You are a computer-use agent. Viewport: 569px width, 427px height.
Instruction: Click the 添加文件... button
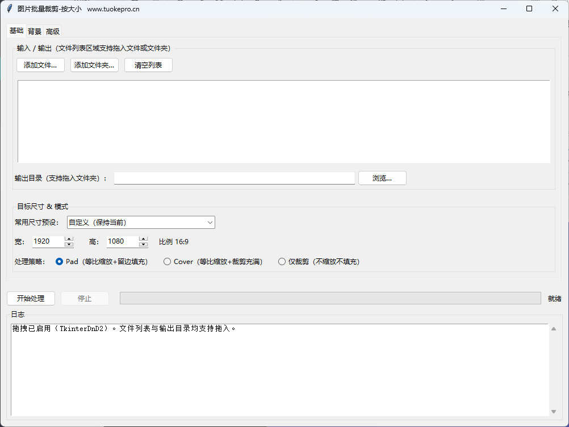40,65
